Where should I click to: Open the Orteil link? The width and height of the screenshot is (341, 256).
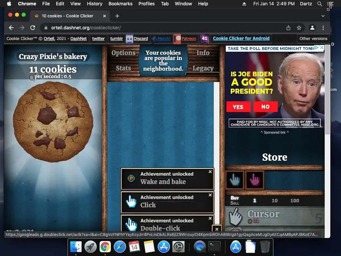49,39
